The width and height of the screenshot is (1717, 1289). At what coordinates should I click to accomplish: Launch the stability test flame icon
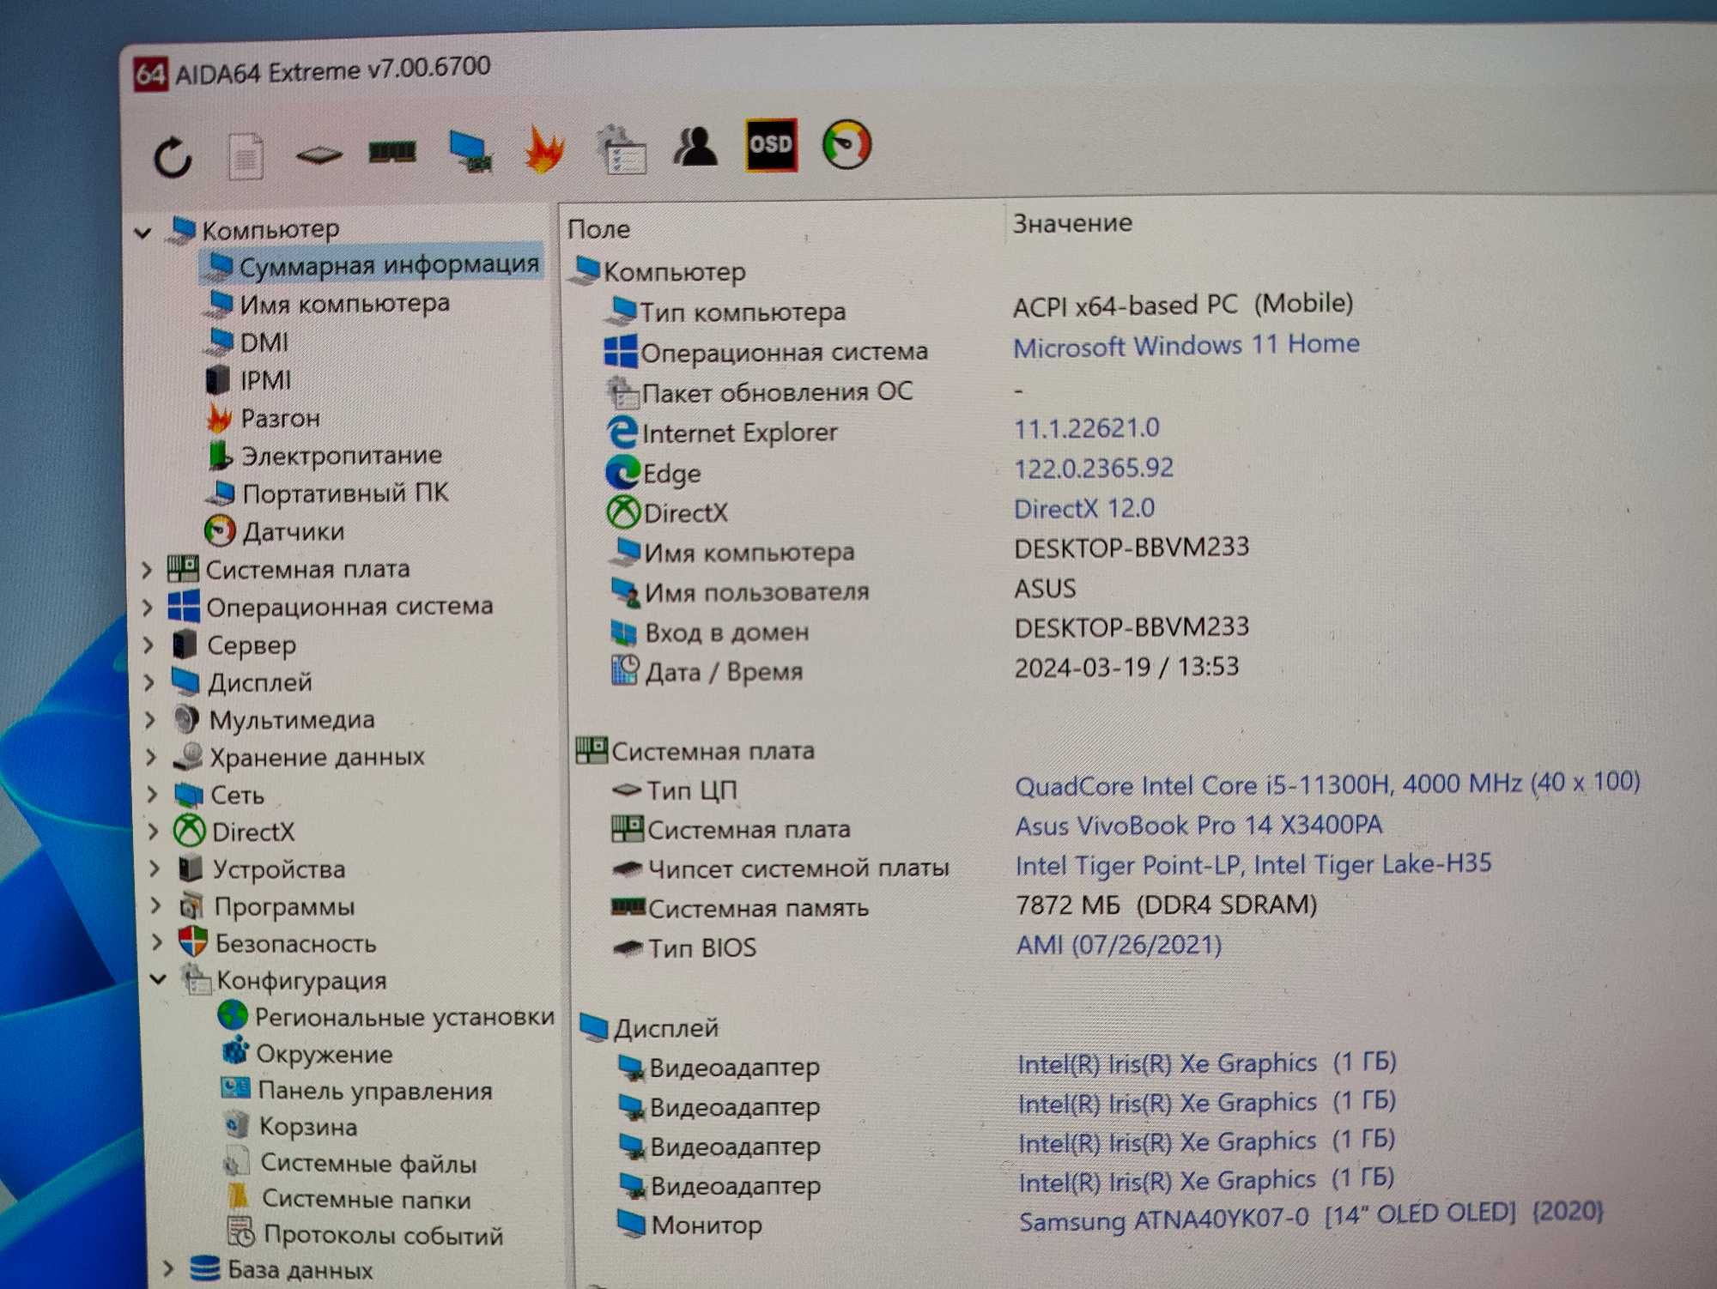(544, 148)
